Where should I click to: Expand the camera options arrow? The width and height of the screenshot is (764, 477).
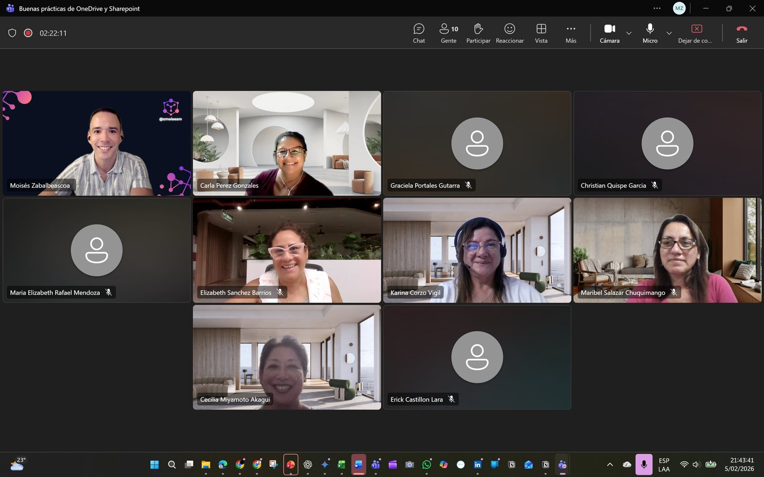click(x=629, y=33)
